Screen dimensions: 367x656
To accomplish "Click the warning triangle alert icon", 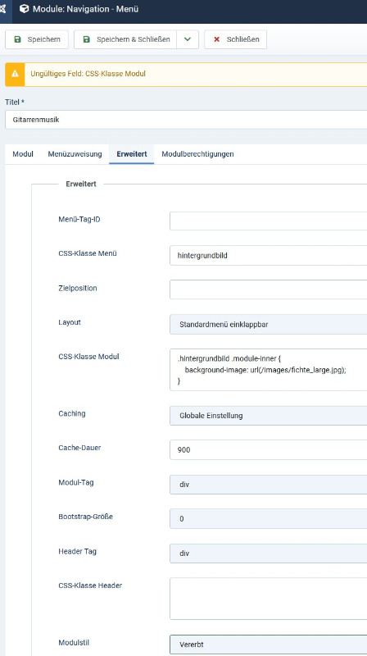I will (x=15, y=74).
